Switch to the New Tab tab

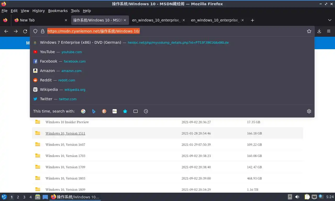tap(41, 20)
